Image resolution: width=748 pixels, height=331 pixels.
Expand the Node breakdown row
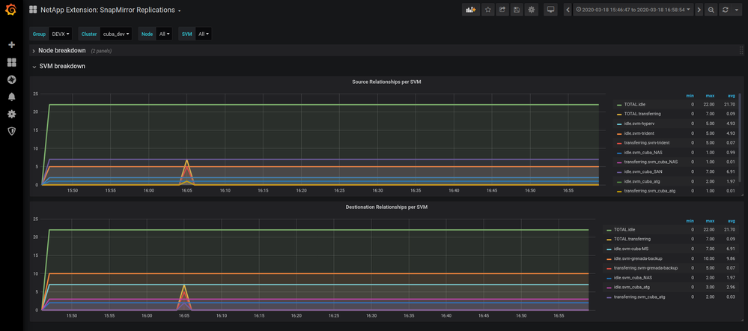coord(62,51)
